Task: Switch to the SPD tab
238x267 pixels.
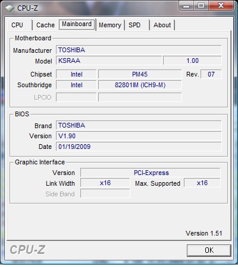Action: point(137,25)
